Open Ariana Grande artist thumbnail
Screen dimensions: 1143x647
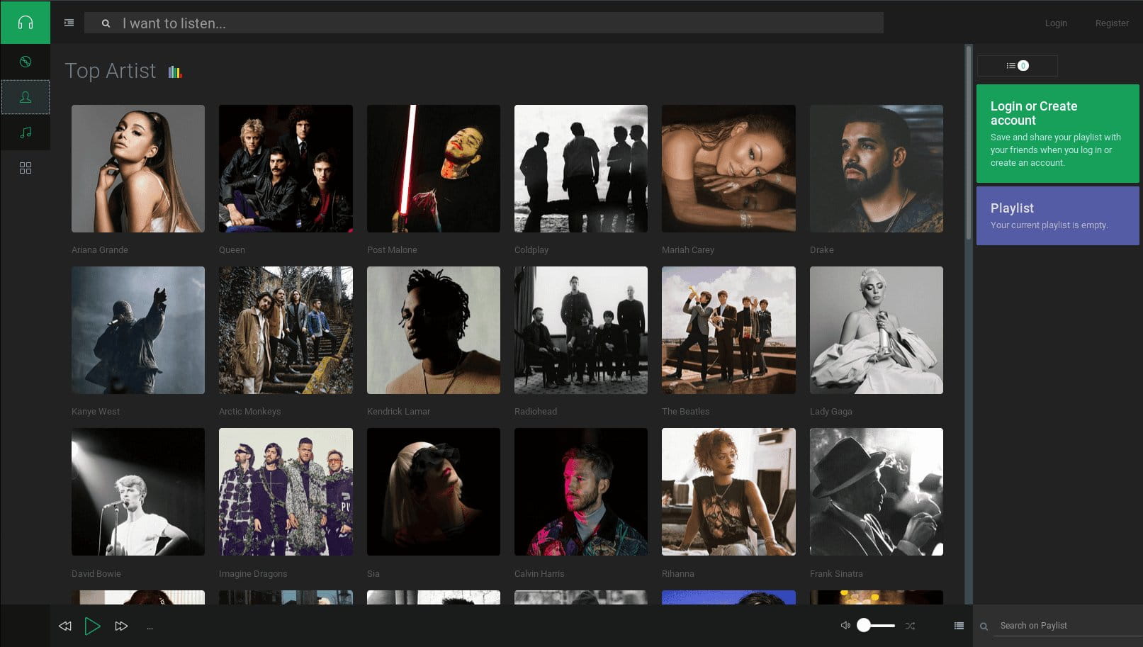[x=138, y=169]
